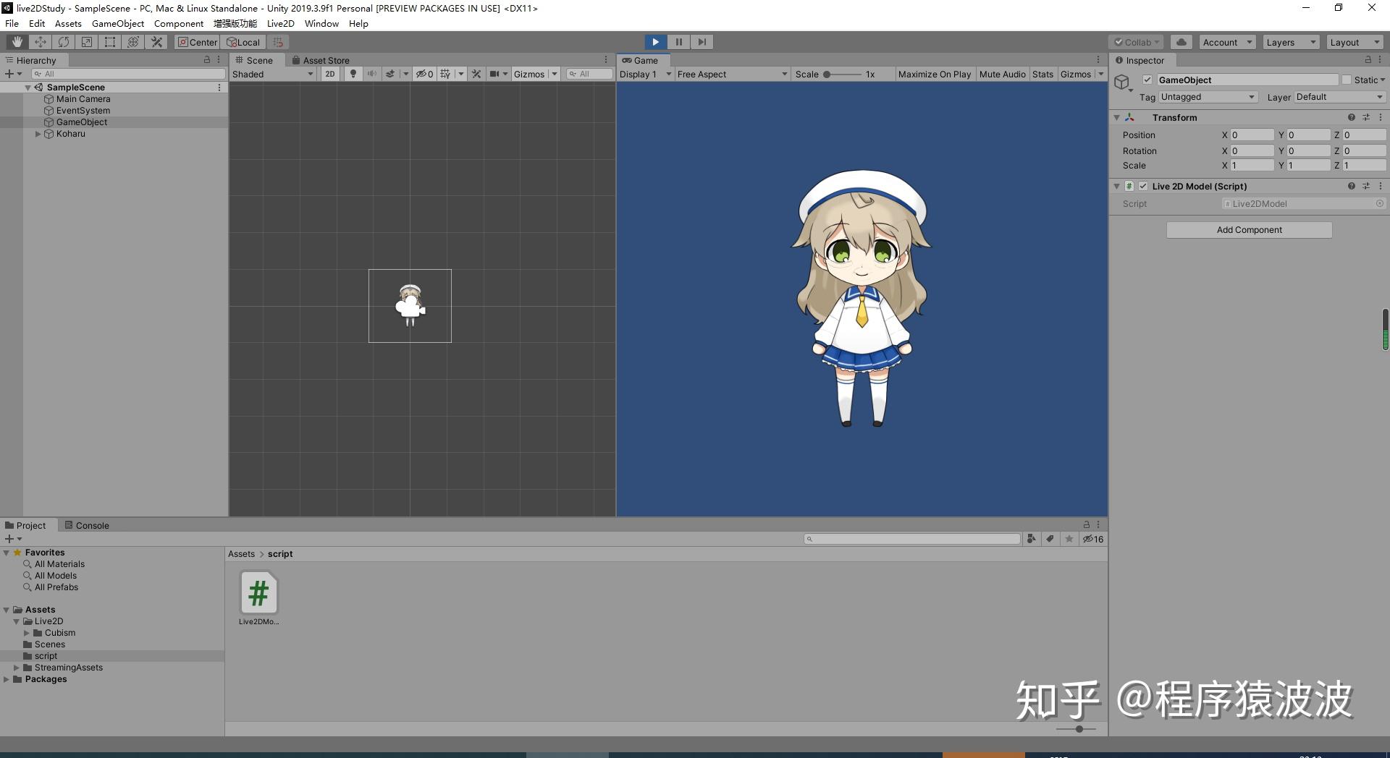1390x758 pixels.
Task: Open the Free Aspect dropdown in Game view
Action: tap(731, 73)
